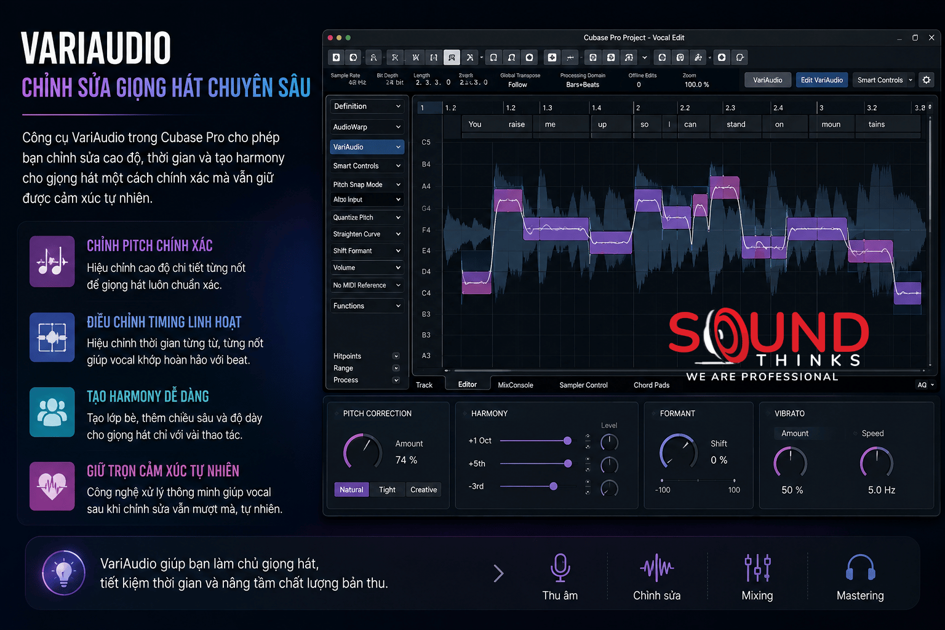Toggle the VariAudio button in the info line
This screenshot has height=630, width=945.
768,80
